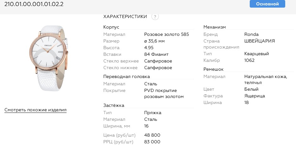Click the Переводная головка section header
Viewport: 296px width, 149px height.
pyautogui.click(x=126, y=76)
